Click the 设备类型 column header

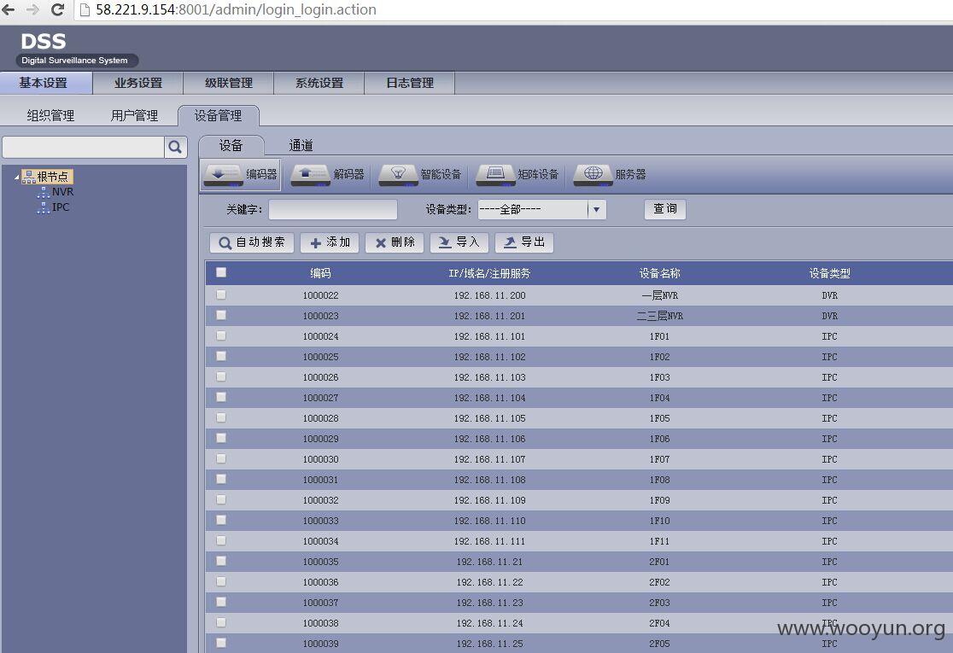(x=830, y=273)
